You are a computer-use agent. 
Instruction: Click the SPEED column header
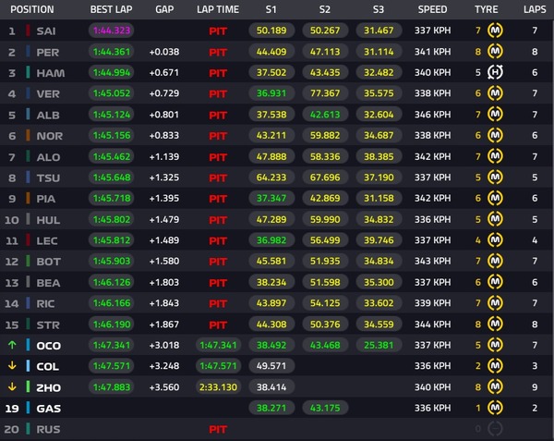(432, 9)
